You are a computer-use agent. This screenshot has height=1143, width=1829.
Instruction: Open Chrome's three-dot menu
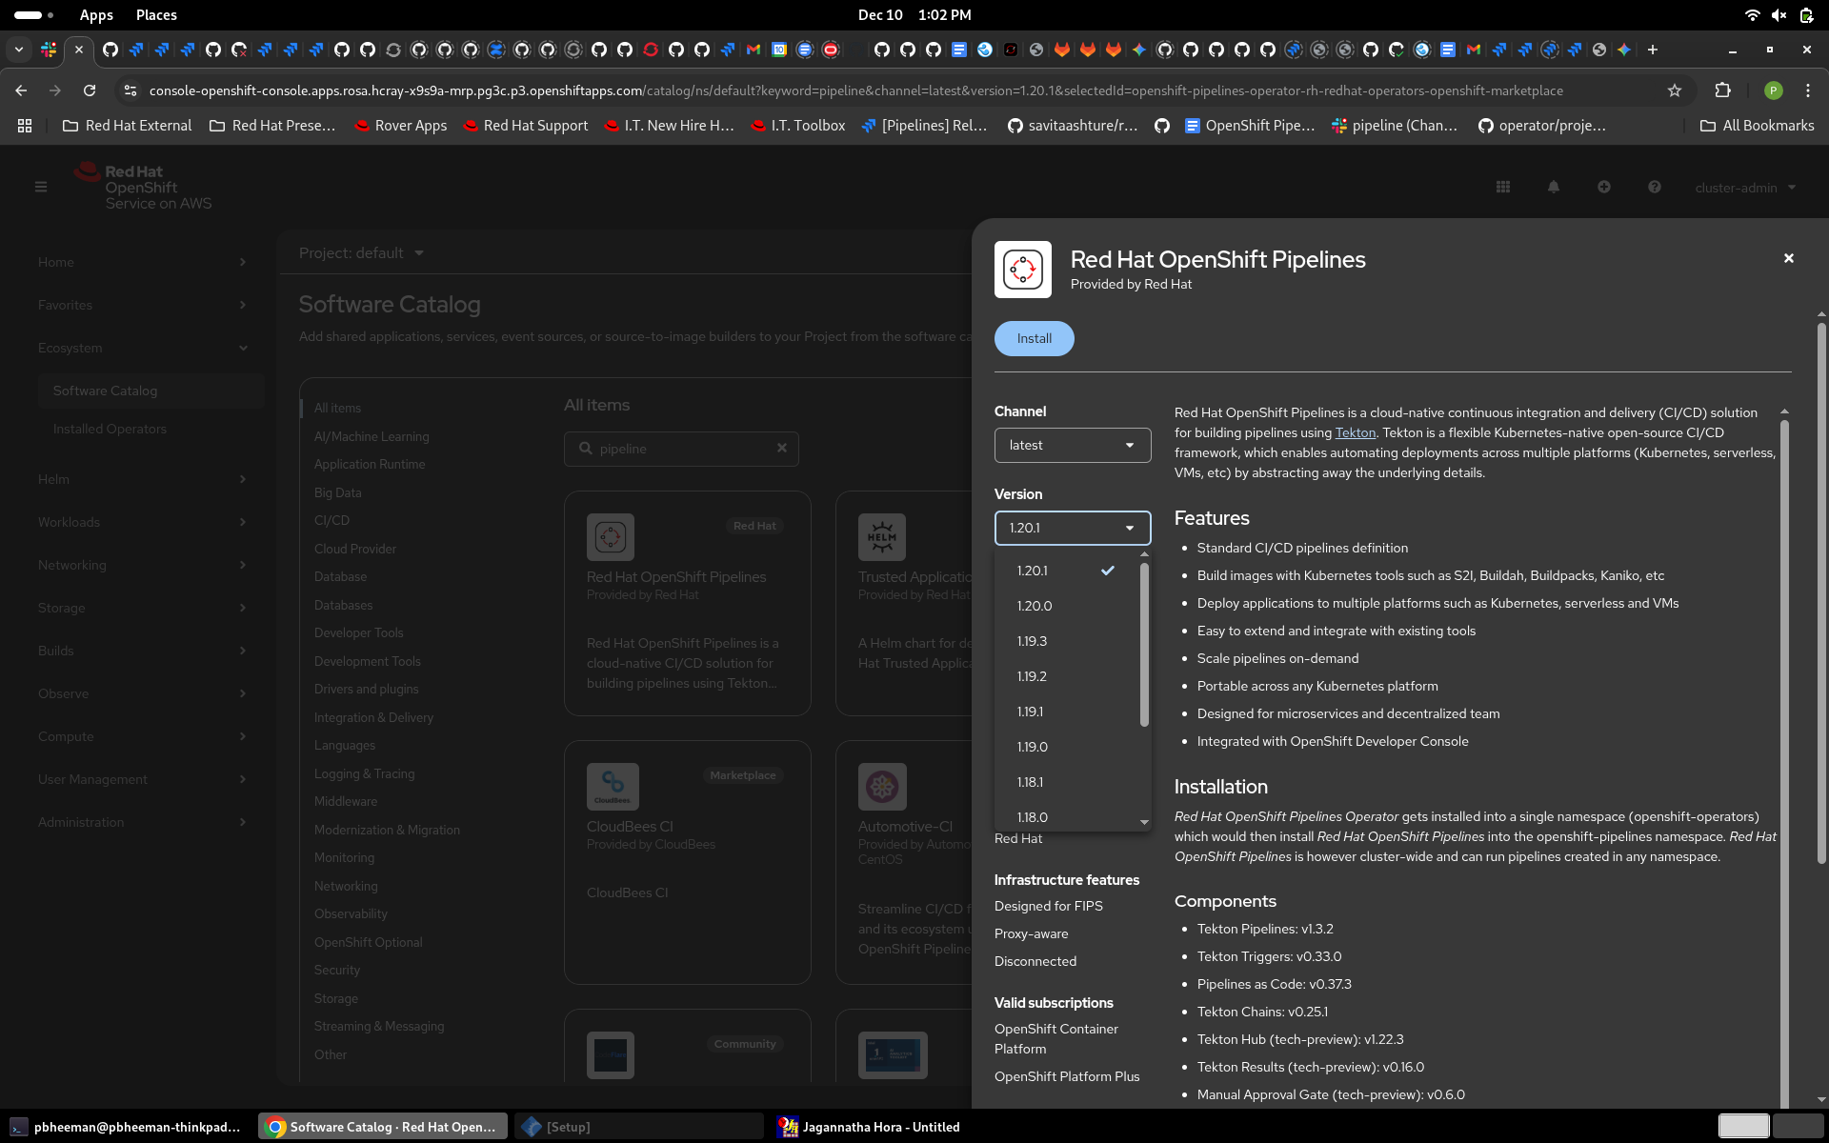pyautogui.click(x=1807, y=90)
